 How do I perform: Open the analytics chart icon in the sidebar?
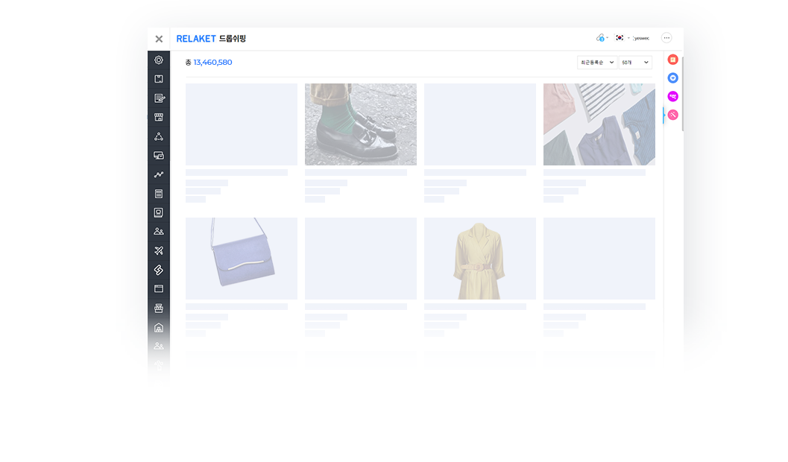point(158,174)
